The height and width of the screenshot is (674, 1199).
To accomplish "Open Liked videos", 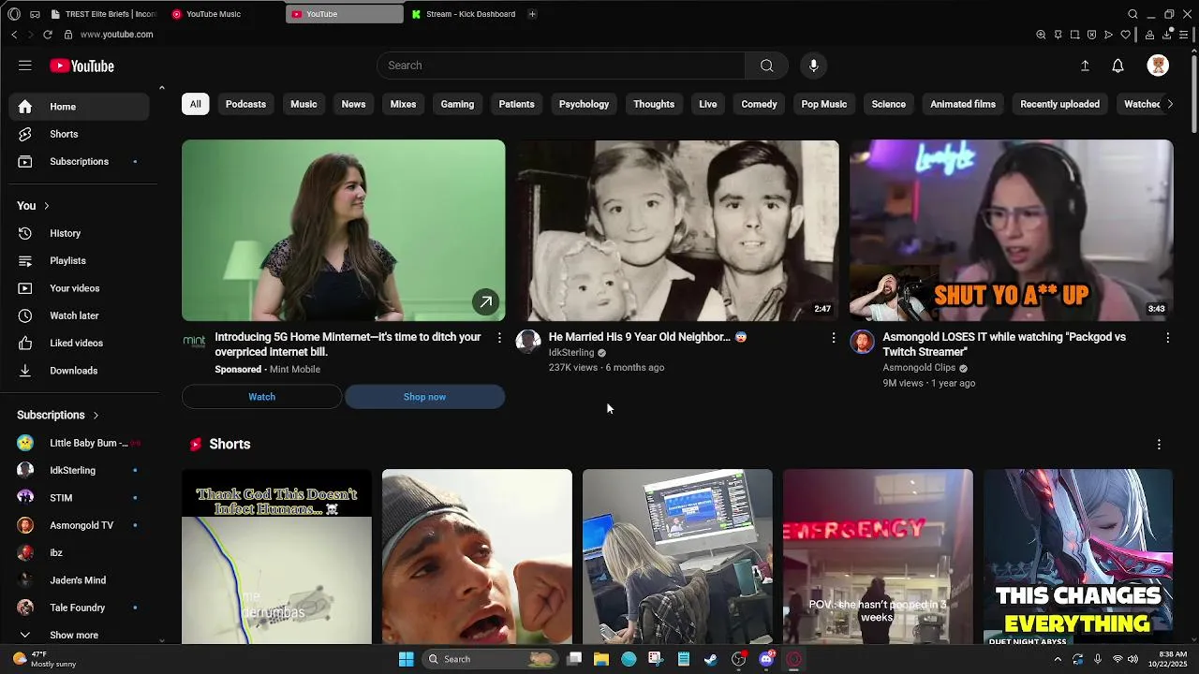I will (x=79, y=343).
